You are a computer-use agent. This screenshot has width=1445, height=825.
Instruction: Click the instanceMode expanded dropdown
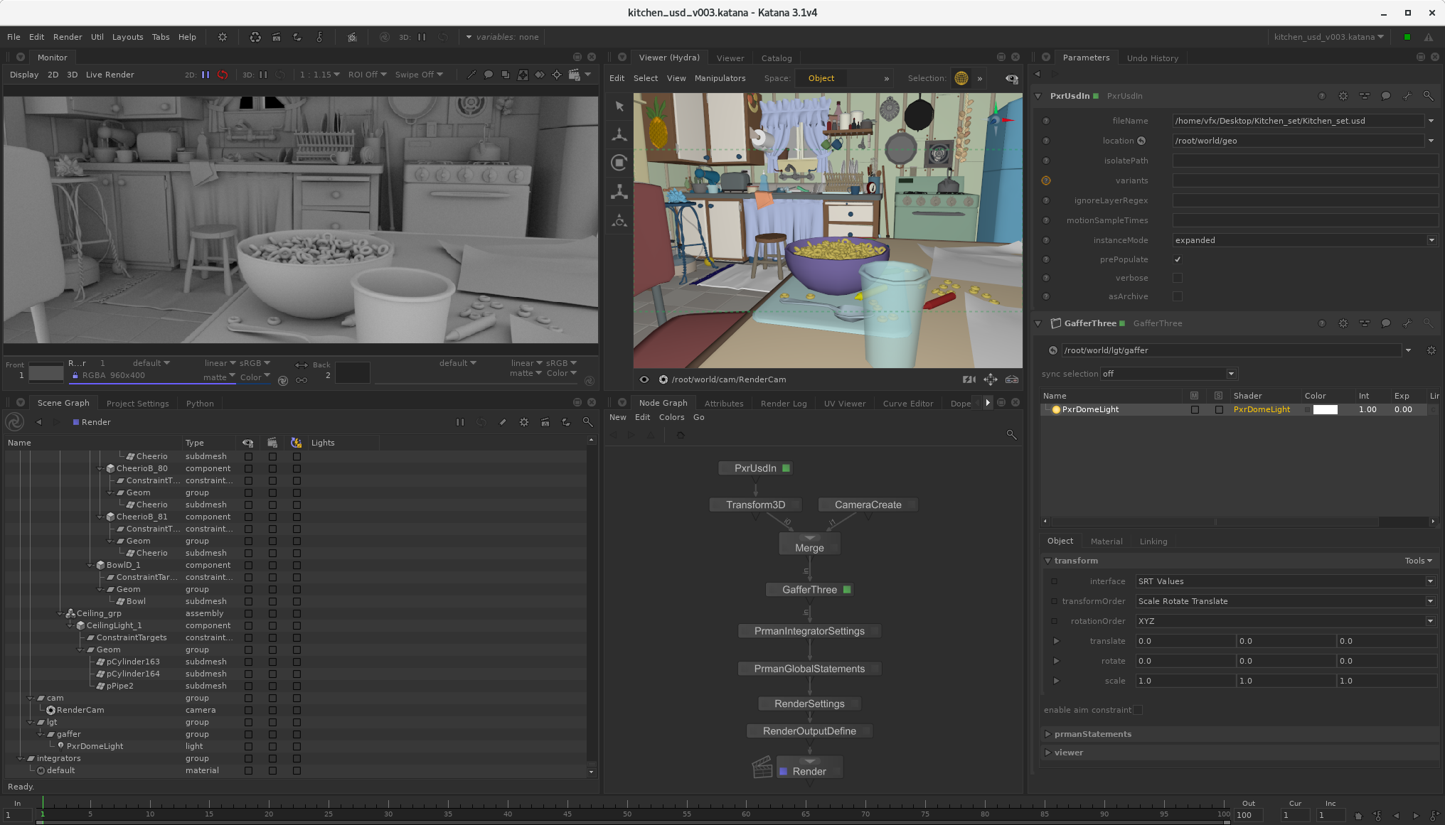pos(1300,239)
